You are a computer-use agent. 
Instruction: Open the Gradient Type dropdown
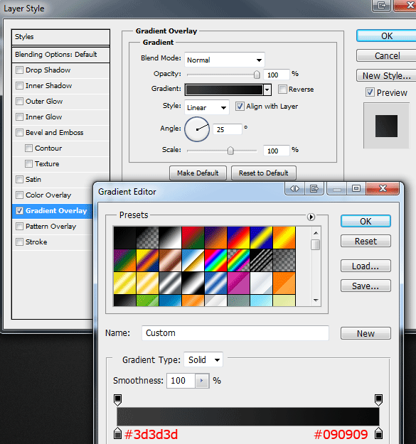coord(203,360)
